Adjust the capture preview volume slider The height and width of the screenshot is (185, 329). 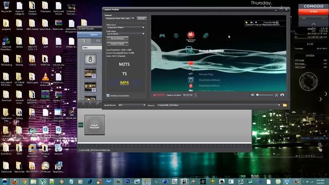[264, 95]
